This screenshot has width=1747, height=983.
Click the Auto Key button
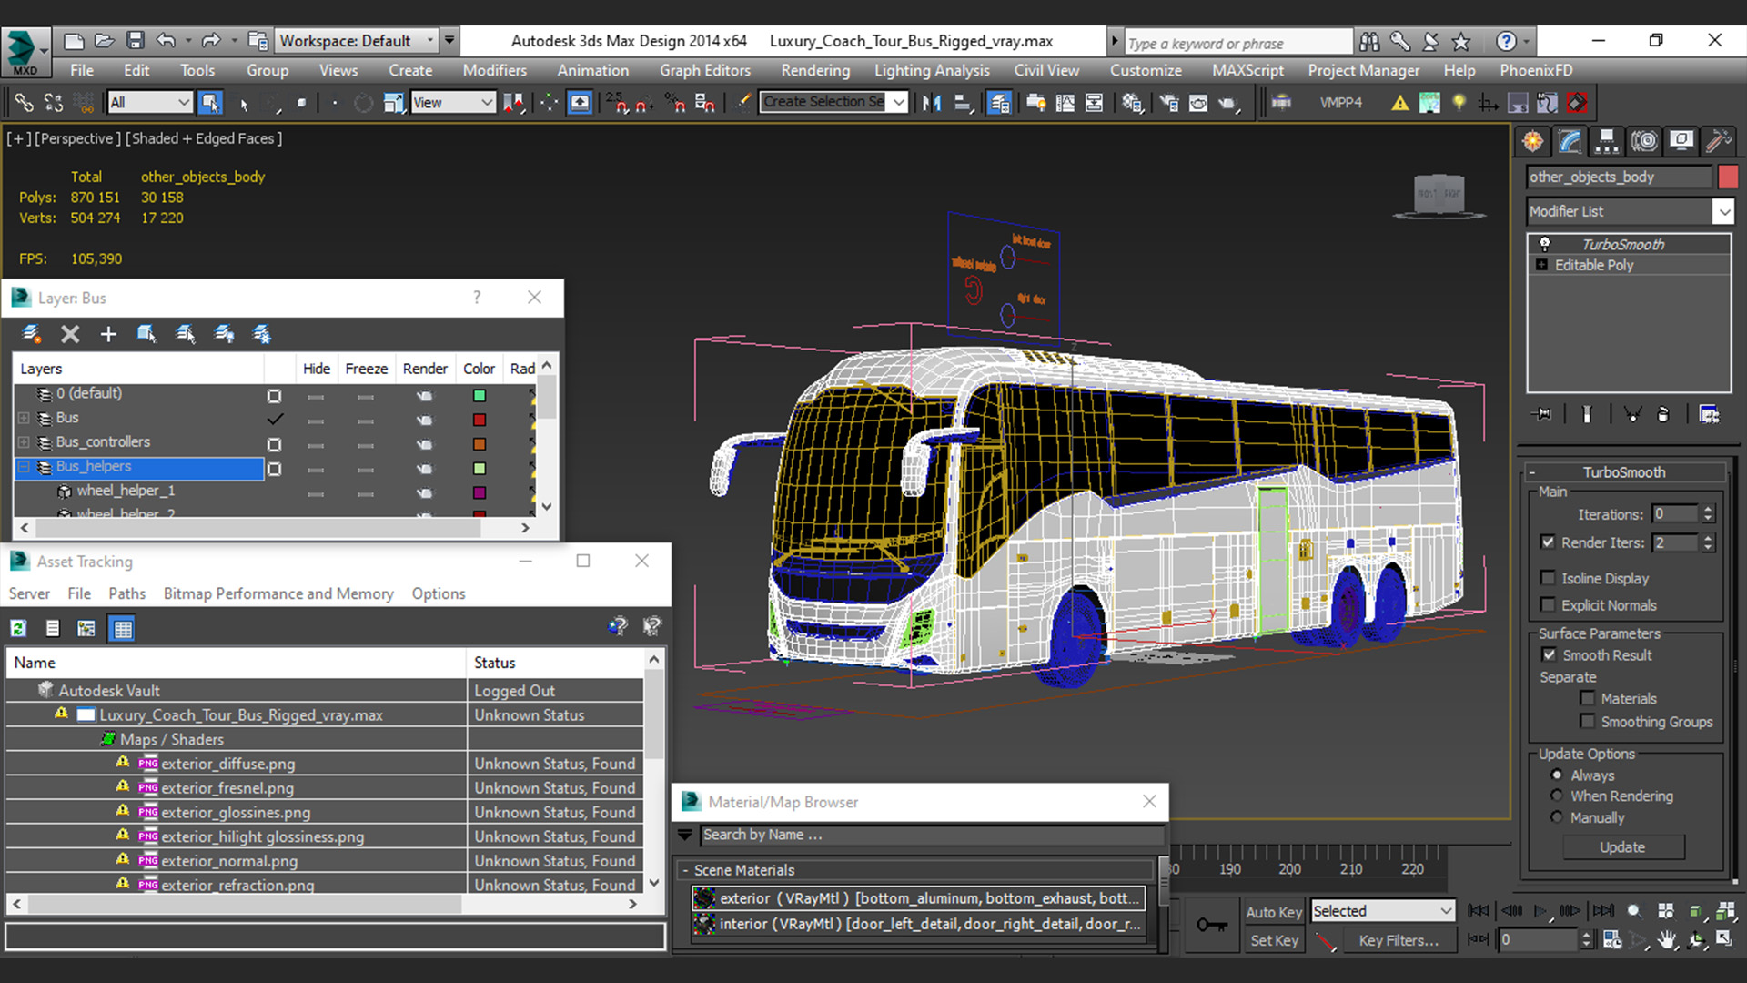click(x=1273, y=912)
